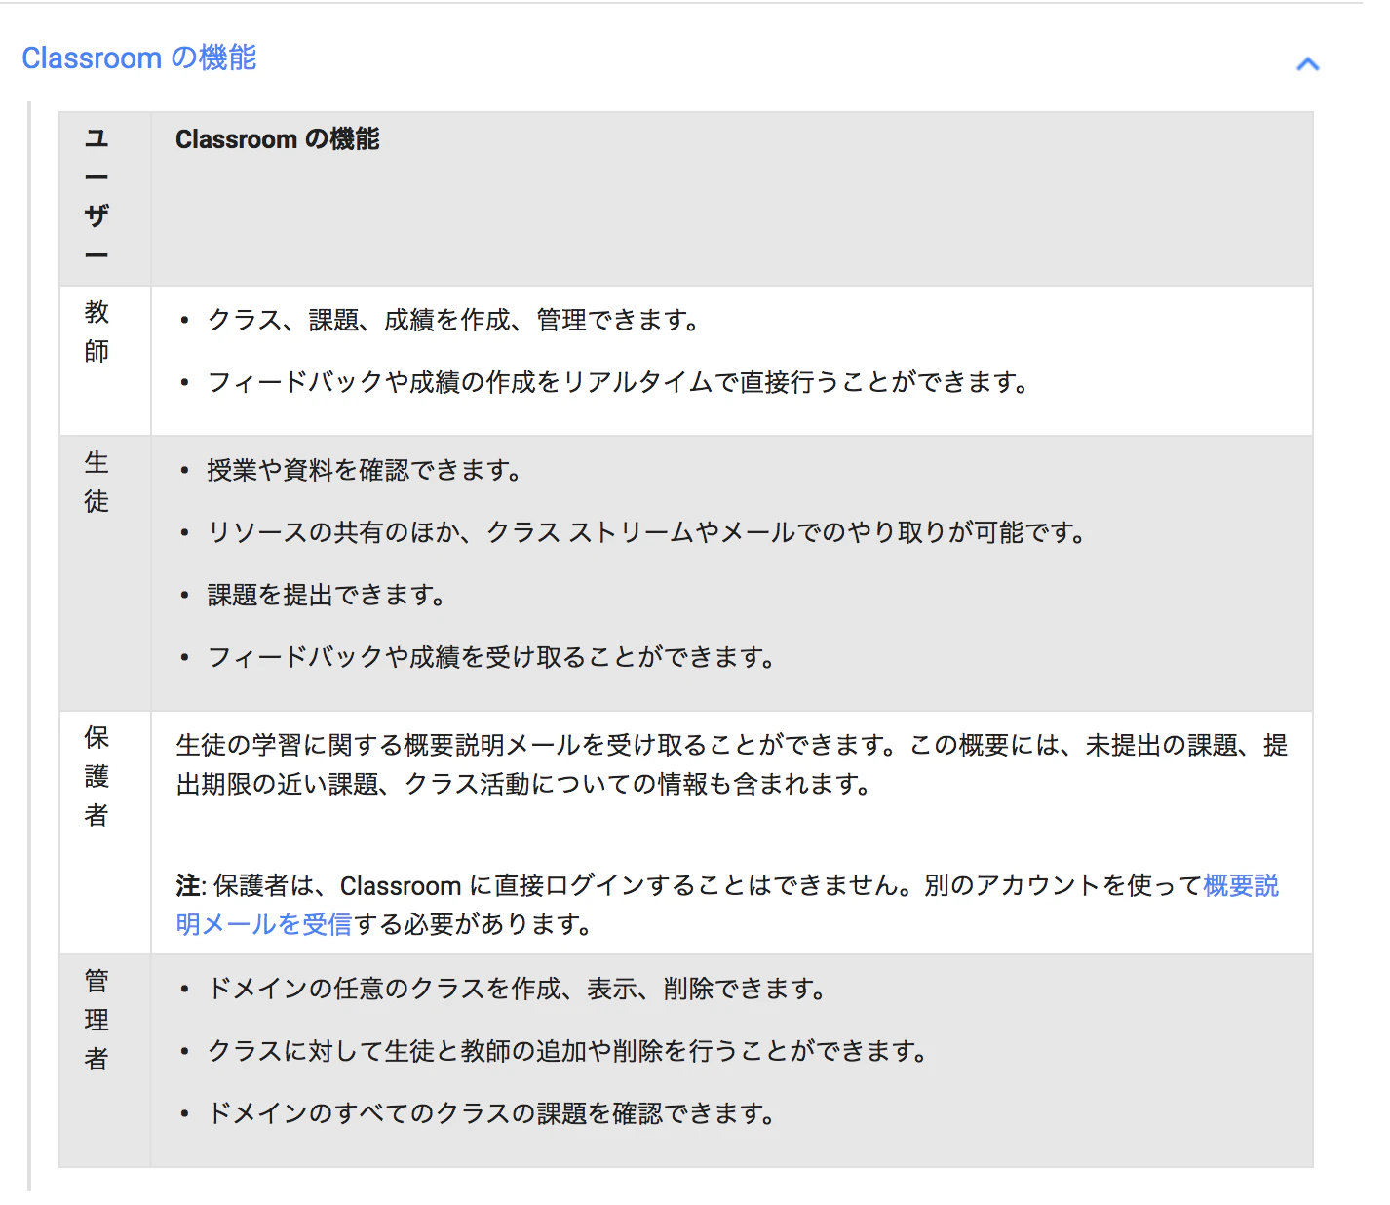
Task: Click the bullet starting "クラスに対して生徒と教師の追加"
Action: pos(568,1051)
